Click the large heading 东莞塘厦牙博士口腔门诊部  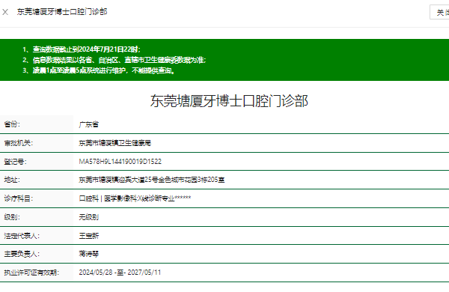pyautogui.click(x=229, y=101)
